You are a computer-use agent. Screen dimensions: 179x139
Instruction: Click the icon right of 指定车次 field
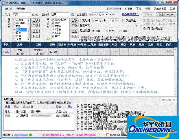pyautogui.click(x=136, y=26)
